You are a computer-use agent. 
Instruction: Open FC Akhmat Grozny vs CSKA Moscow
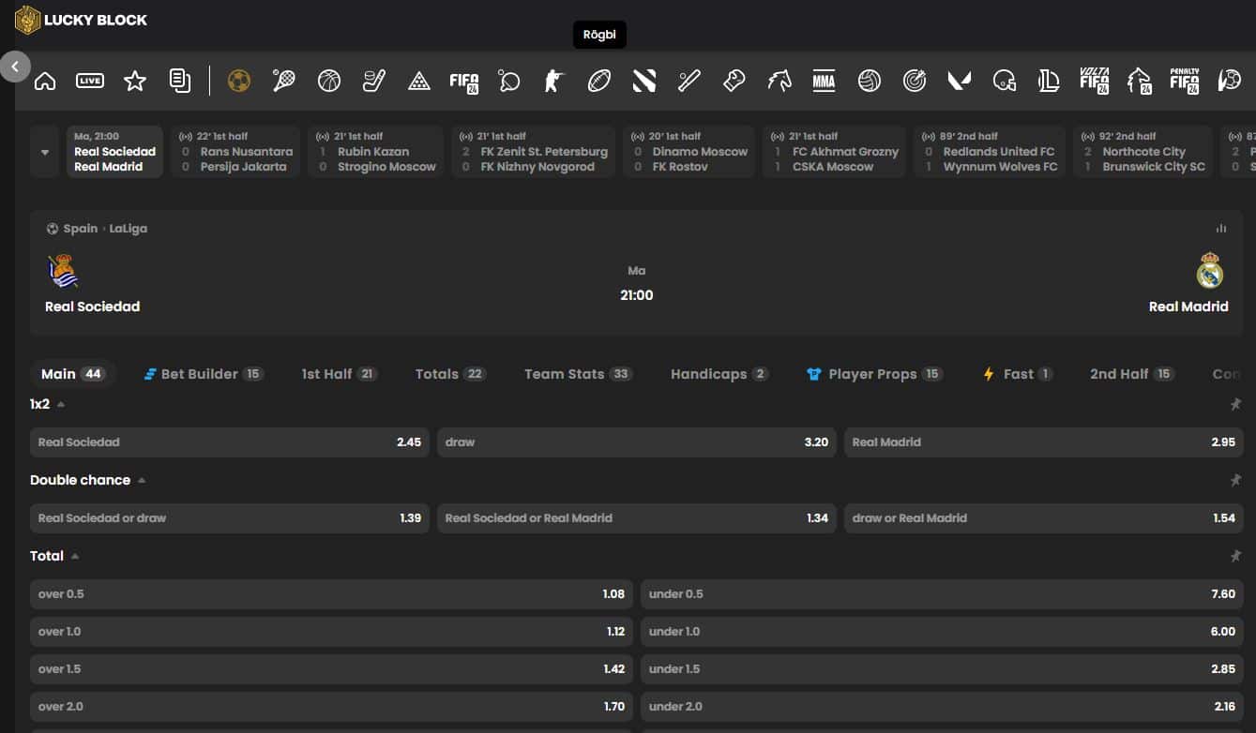click(x=834, y=152)
